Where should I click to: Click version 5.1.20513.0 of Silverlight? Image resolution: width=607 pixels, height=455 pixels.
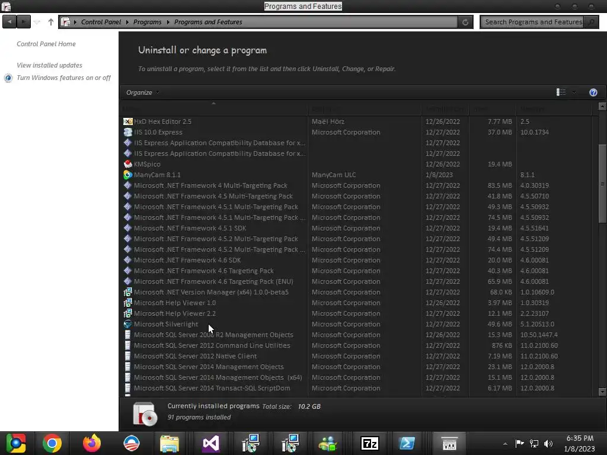[537, 324]
